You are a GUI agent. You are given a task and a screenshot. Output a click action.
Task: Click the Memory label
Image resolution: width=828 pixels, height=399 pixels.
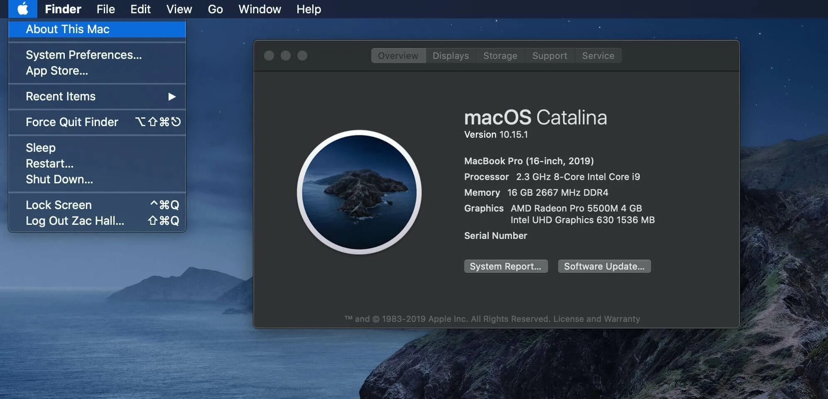click(482, 192)
